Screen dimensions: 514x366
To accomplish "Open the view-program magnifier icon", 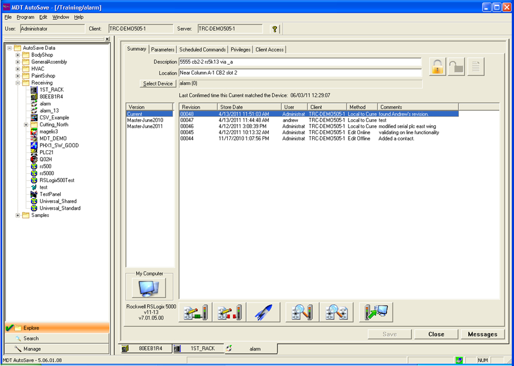I will pyautogui.click(x=301, y=312).
